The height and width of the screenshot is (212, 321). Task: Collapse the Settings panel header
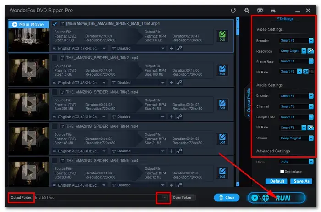click(285, 19)
